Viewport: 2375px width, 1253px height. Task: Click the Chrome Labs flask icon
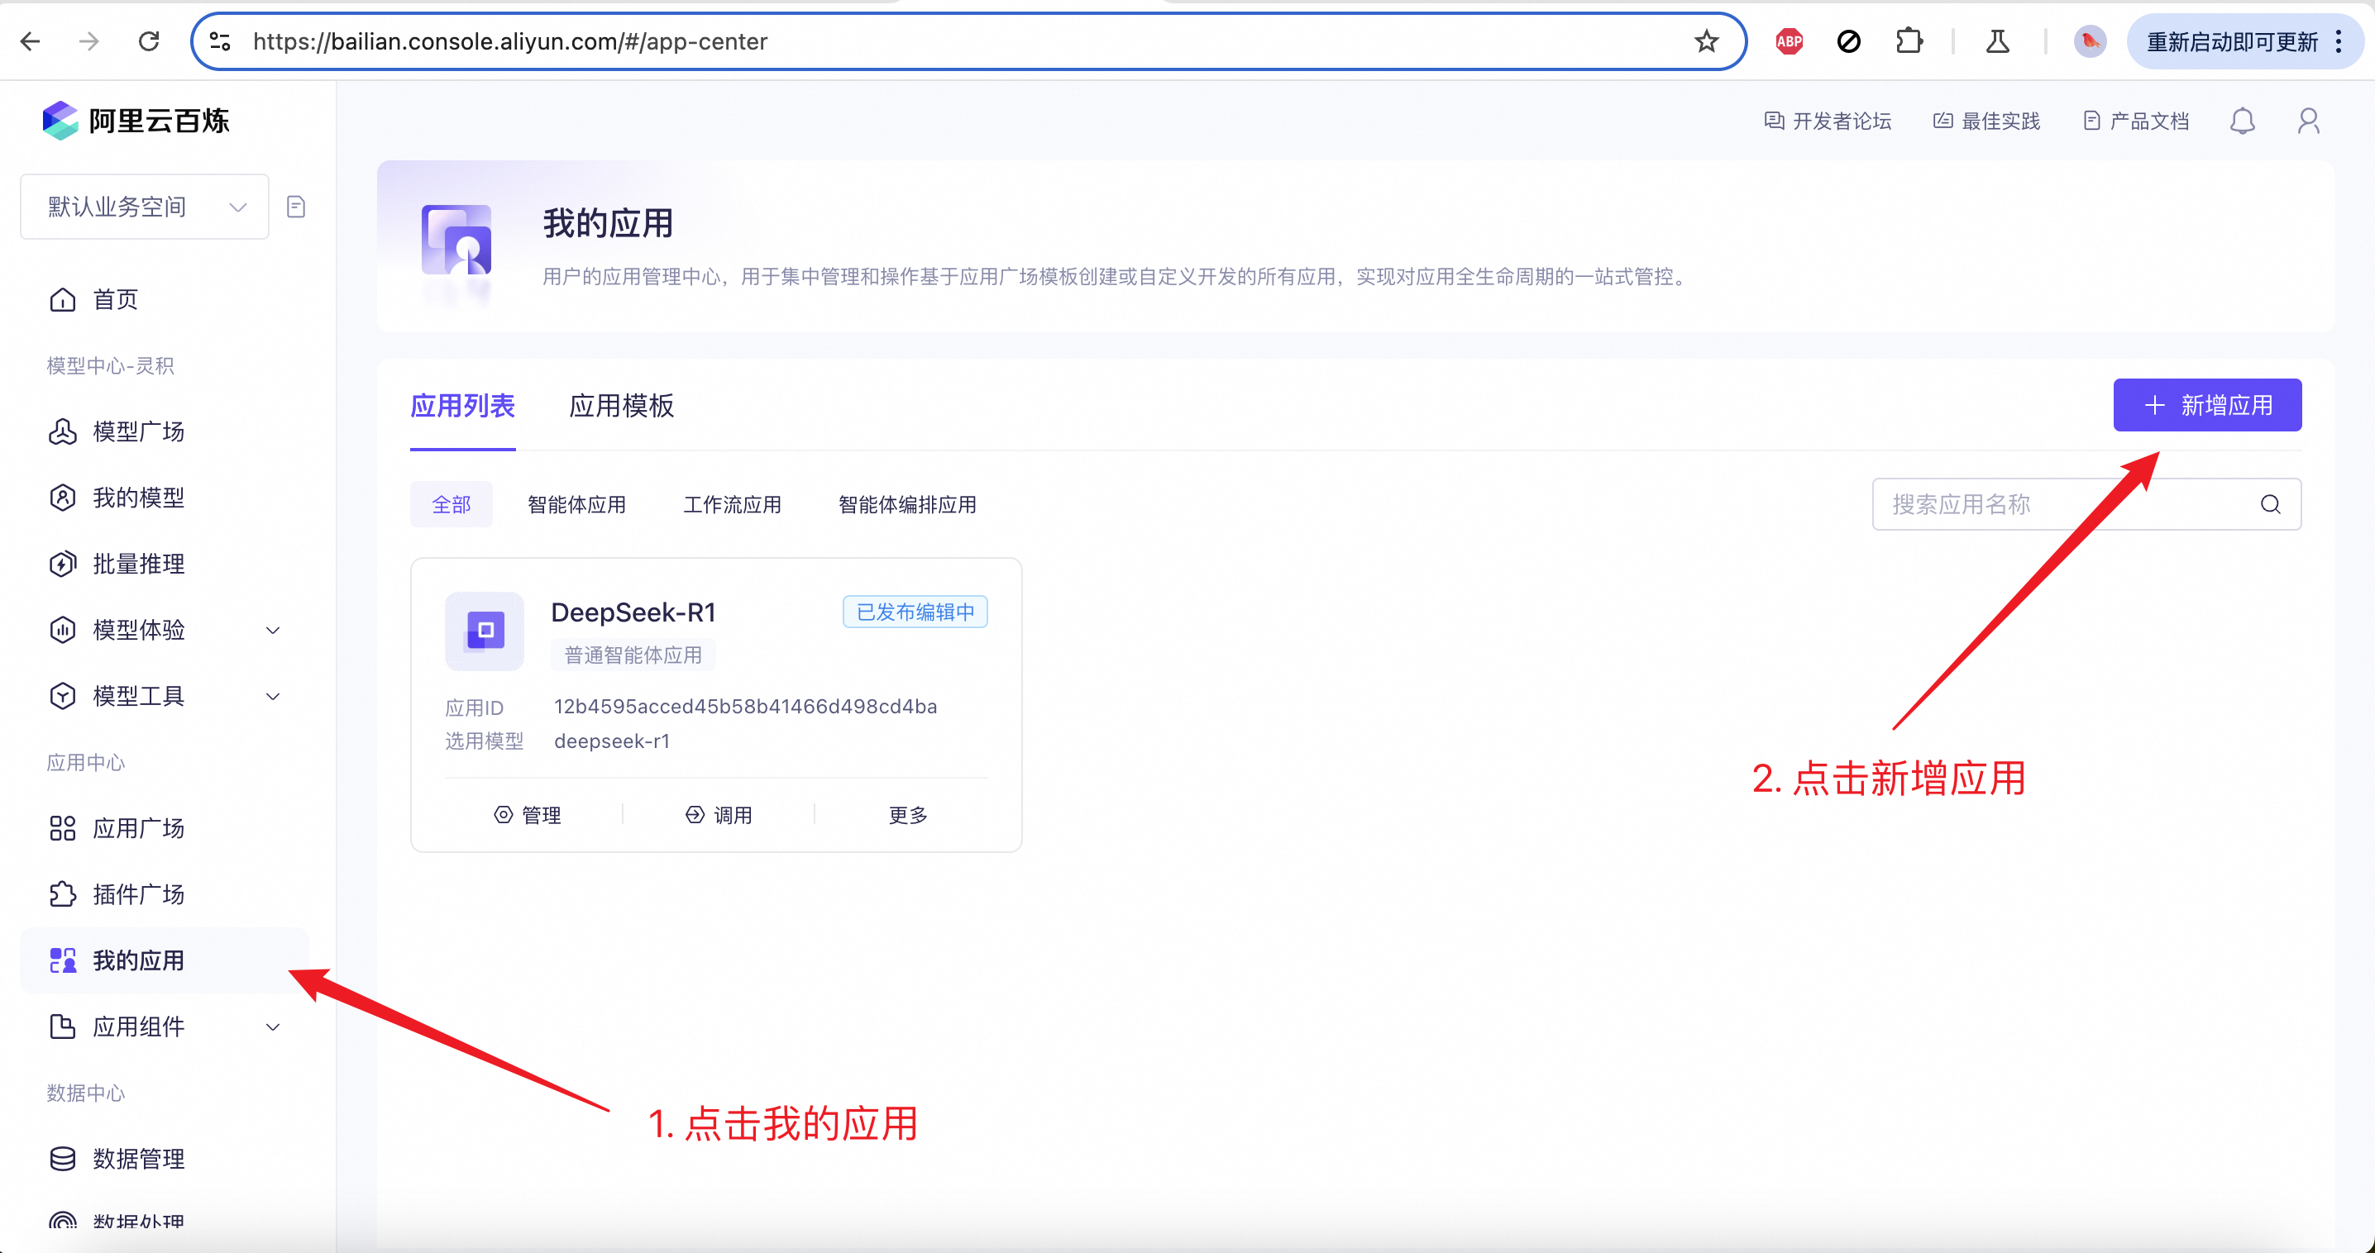[1997, 41]
